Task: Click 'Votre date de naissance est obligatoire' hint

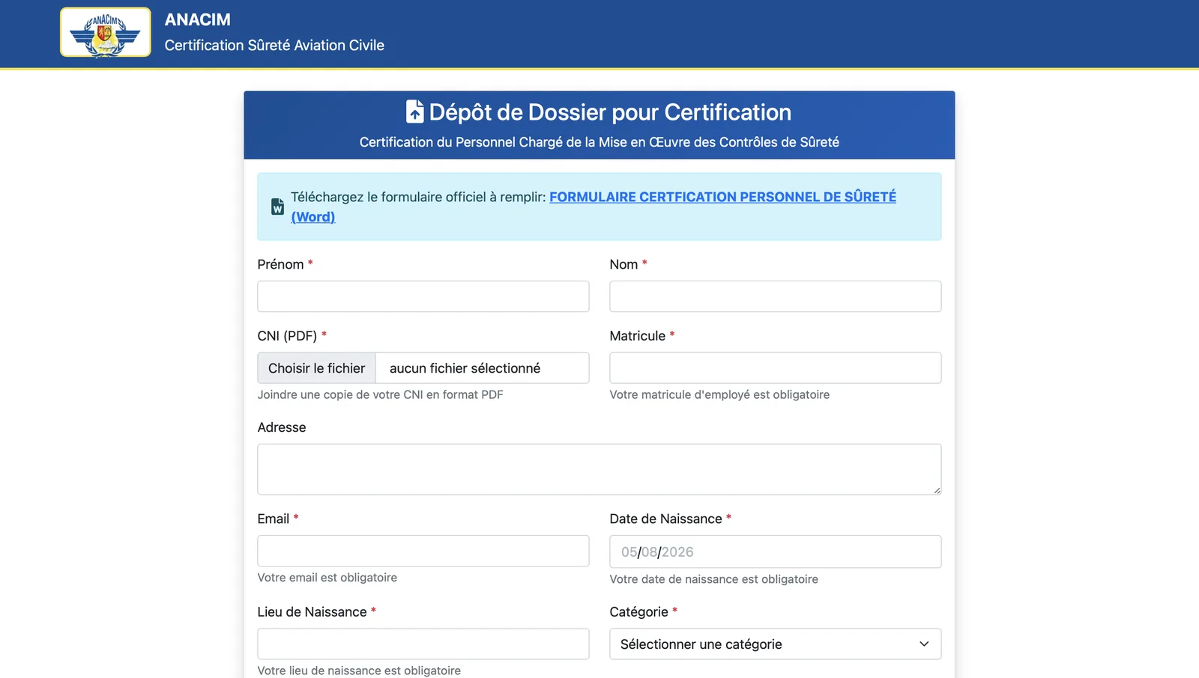Action: [714, 579]
